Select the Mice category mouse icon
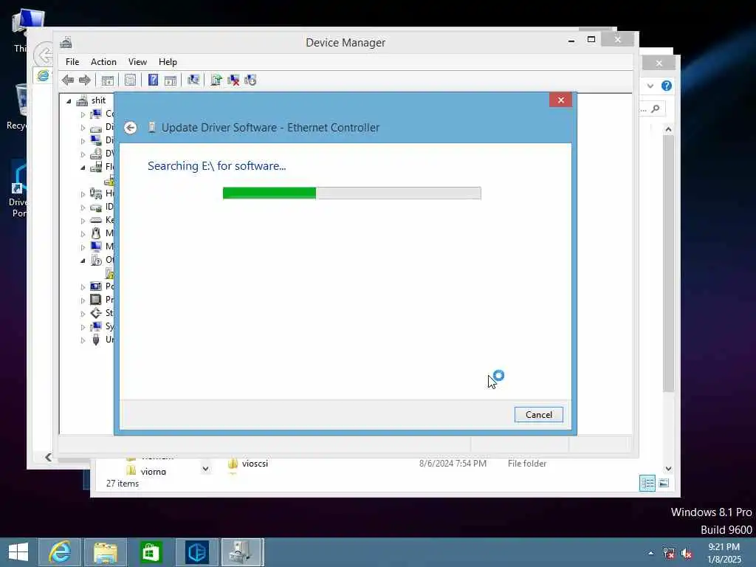This screenshot has height=567, width=756. [x=96, y=233]
